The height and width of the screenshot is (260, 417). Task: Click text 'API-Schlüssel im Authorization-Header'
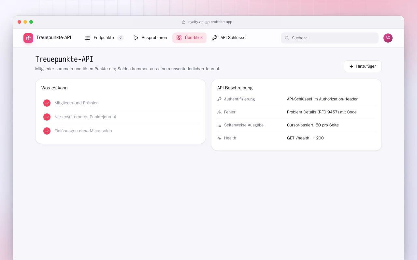click(322, 99)
